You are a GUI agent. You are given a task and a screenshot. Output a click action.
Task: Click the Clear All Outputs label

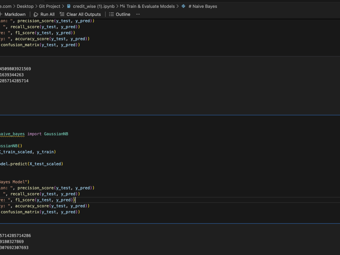tap(84, 14)
